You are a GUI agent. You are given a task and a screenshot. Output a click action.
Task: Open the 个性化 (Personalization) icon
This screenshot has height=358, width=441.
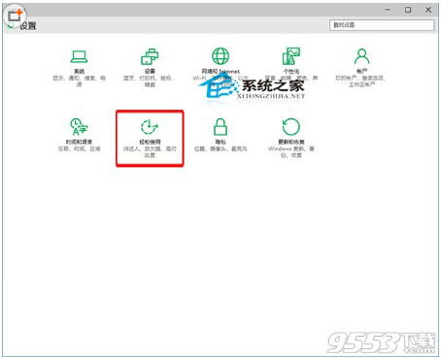click(x=291, y=56)
